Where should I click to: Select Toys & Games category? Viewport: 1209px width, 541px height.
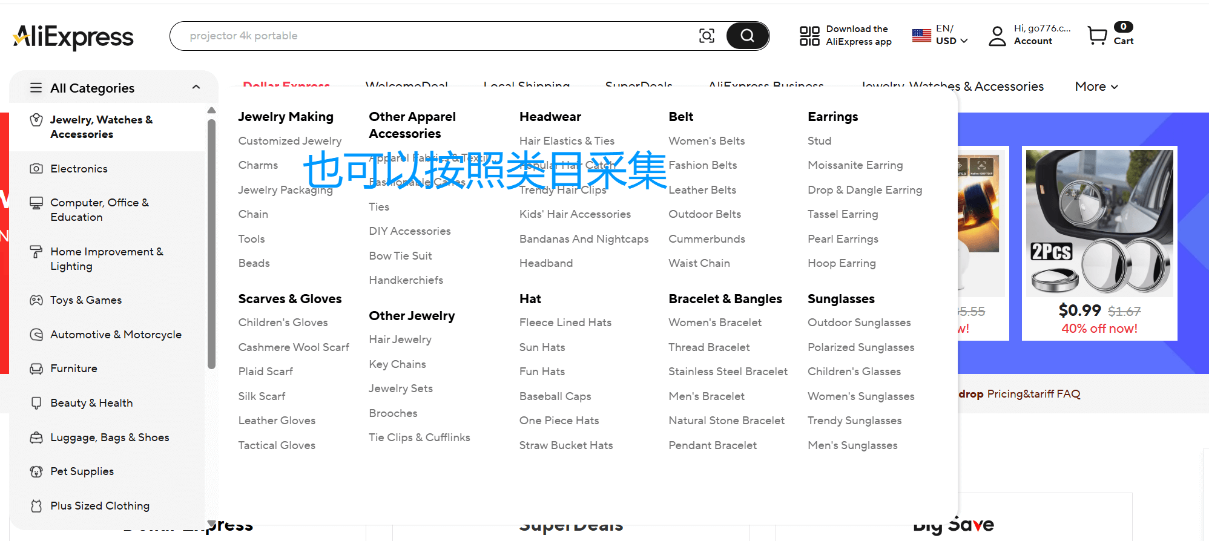point(86,300)
